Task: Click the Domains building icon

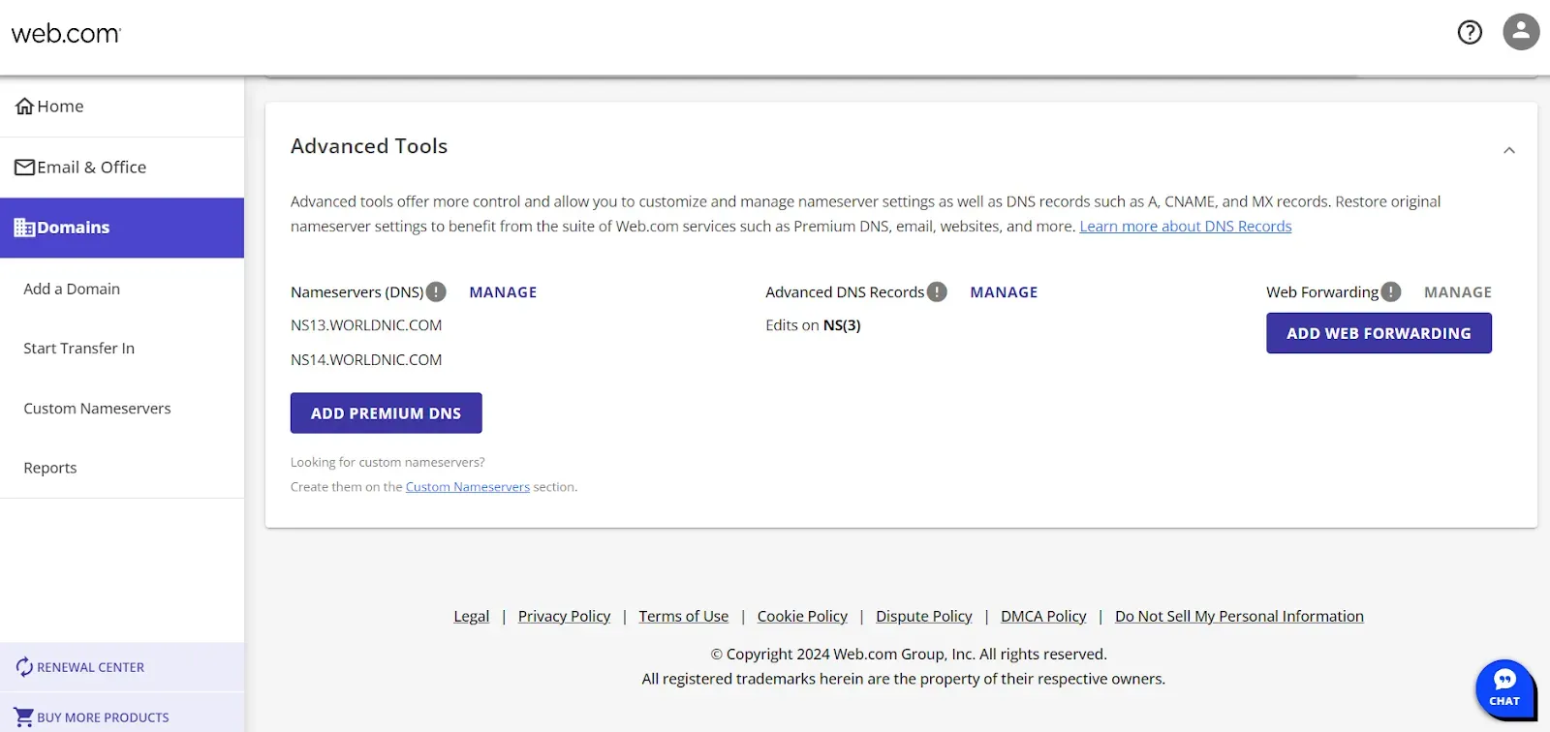Action: tap(25, 228)
